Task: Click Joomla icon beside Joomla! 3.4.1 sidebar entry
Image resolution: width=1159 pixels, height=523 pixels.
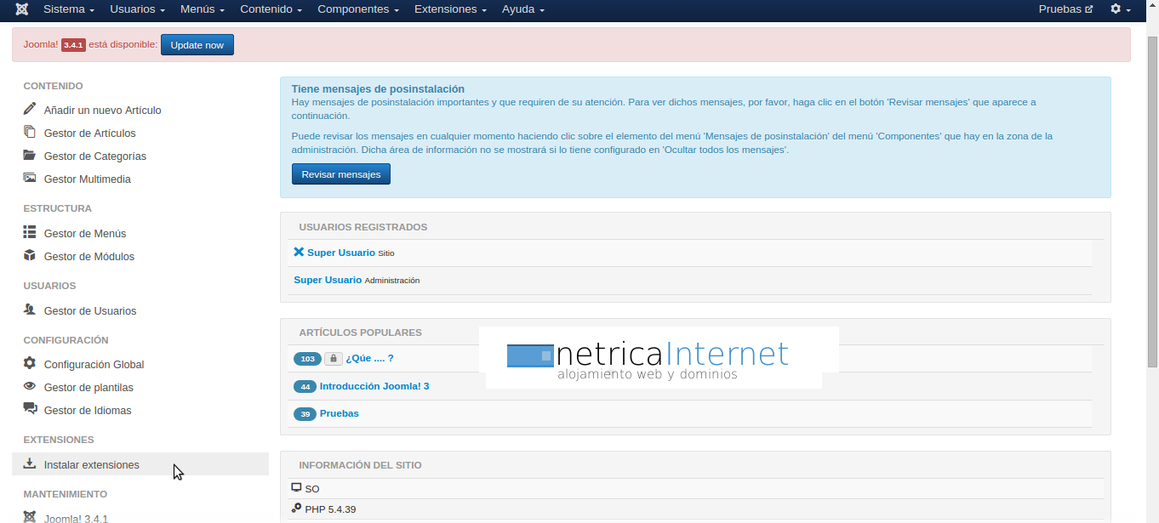Action: pos(30,517)
